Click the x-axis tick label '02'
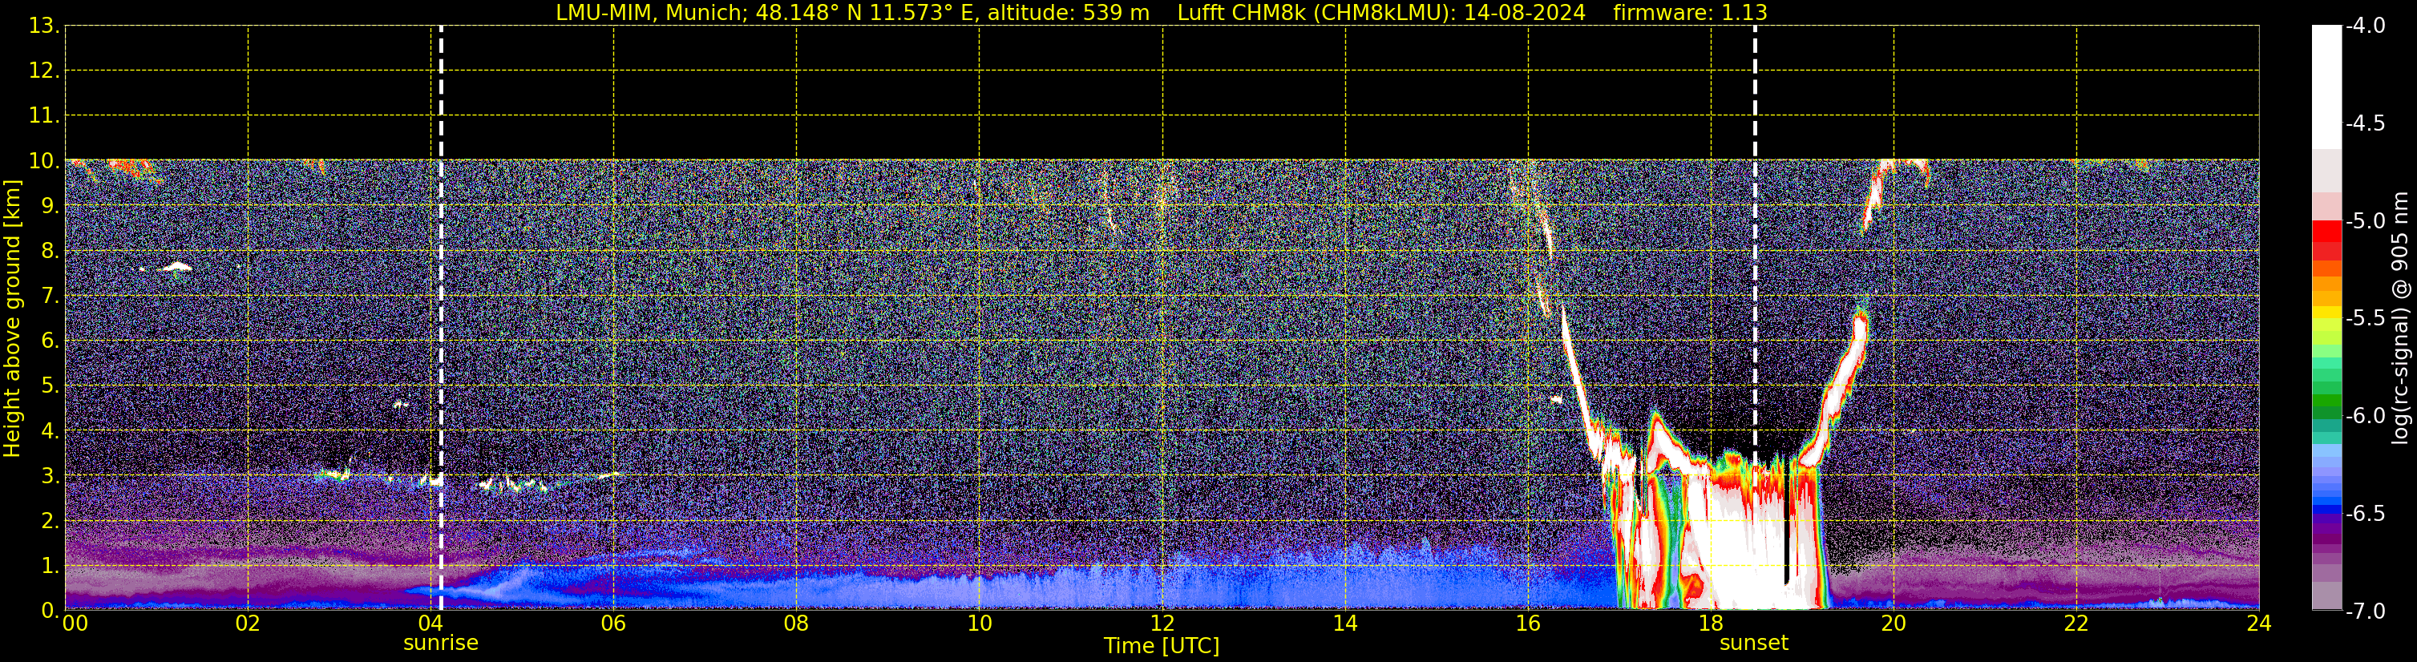The height and width of the screenshot is (662, 2417). click(248, 624)
